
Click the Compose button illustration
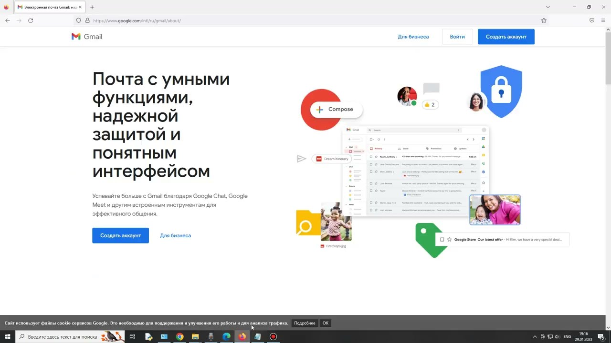pyautogui.click(x=336, y=109)
